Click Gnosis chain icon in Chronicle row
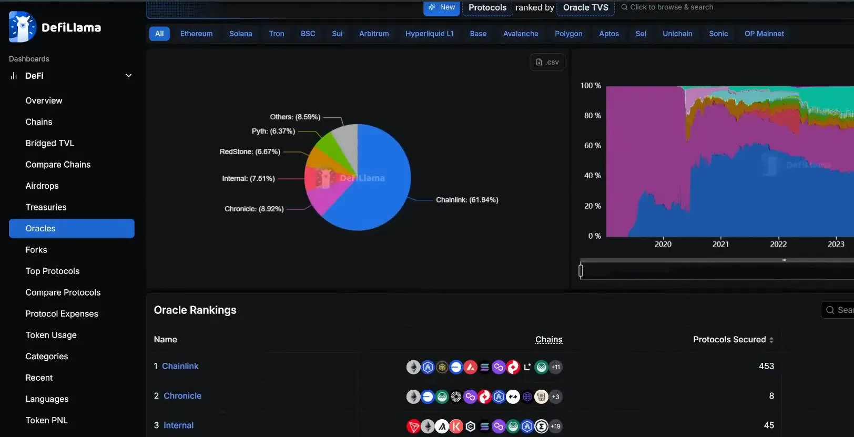 point(442,397)
